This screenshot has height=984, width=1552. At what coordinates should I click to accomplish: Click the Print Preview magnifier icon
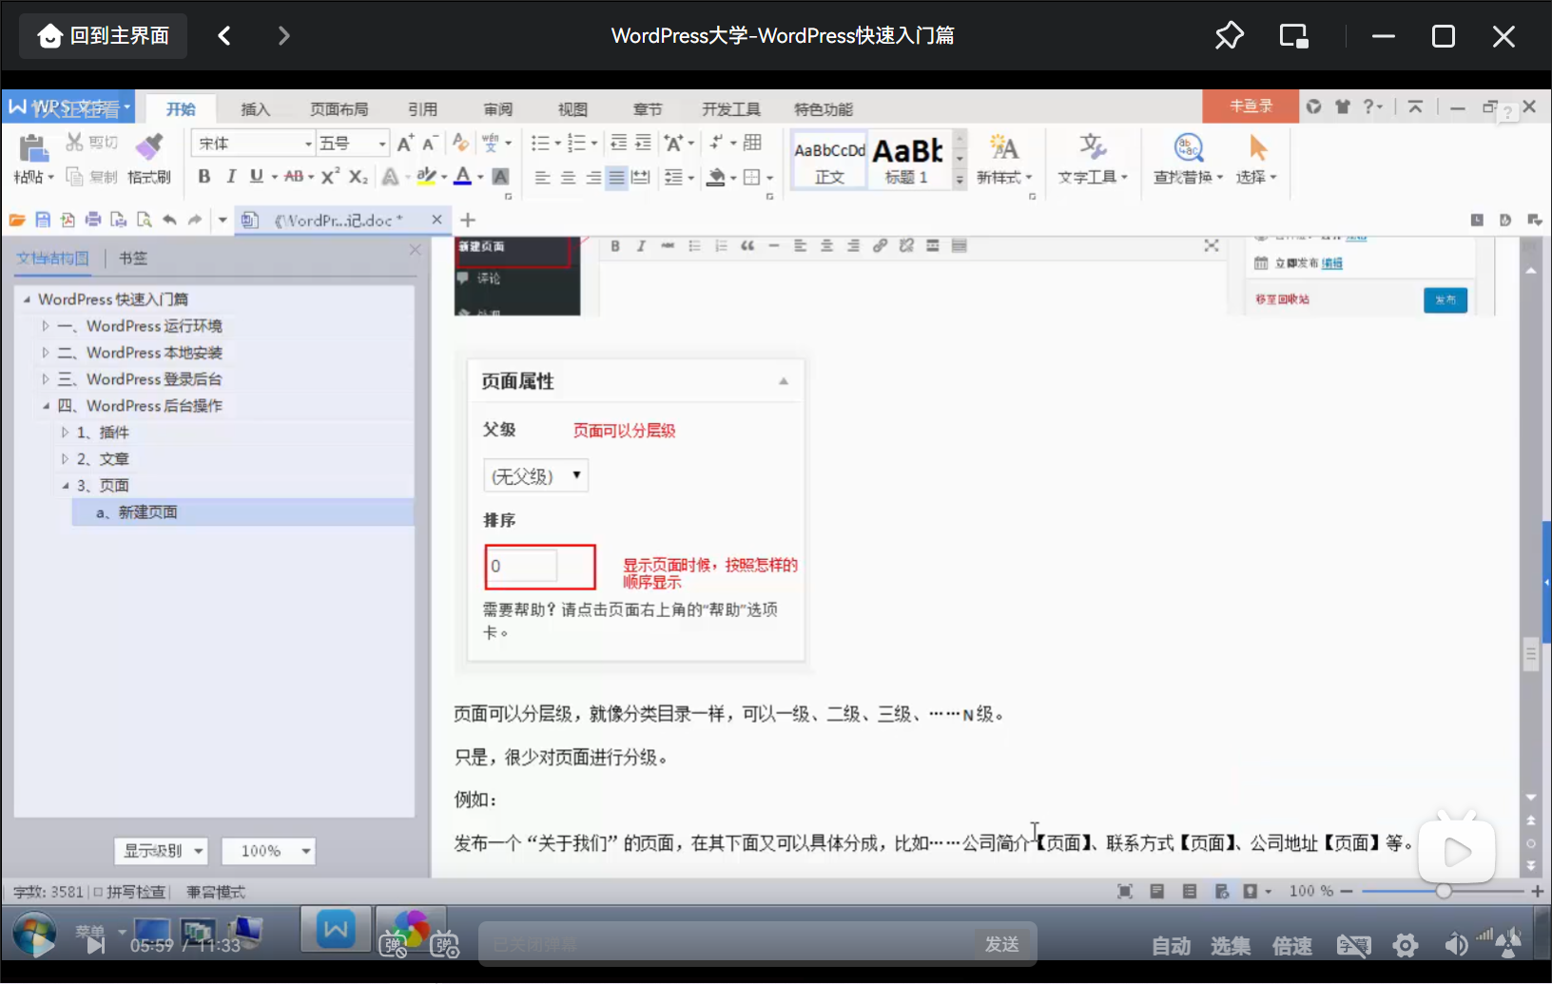pos(145,220)
